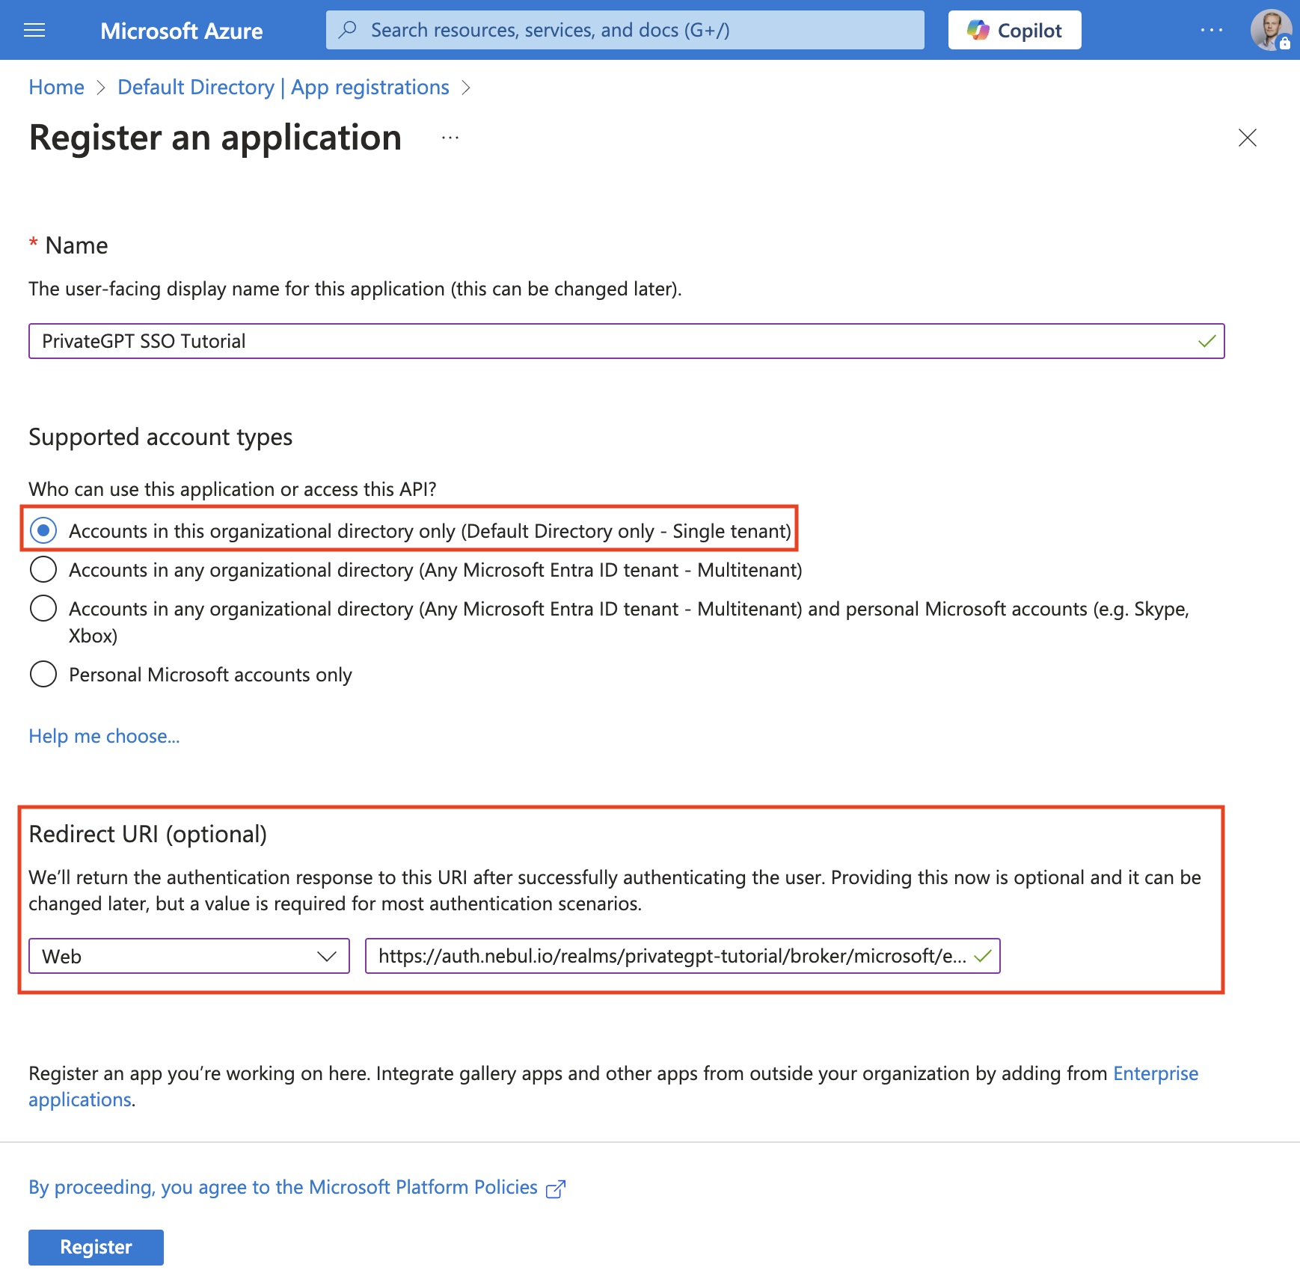Click the green checkmark in Redirect URI field
This screenshot has width=1300, height=1282.
coord(982,956)
